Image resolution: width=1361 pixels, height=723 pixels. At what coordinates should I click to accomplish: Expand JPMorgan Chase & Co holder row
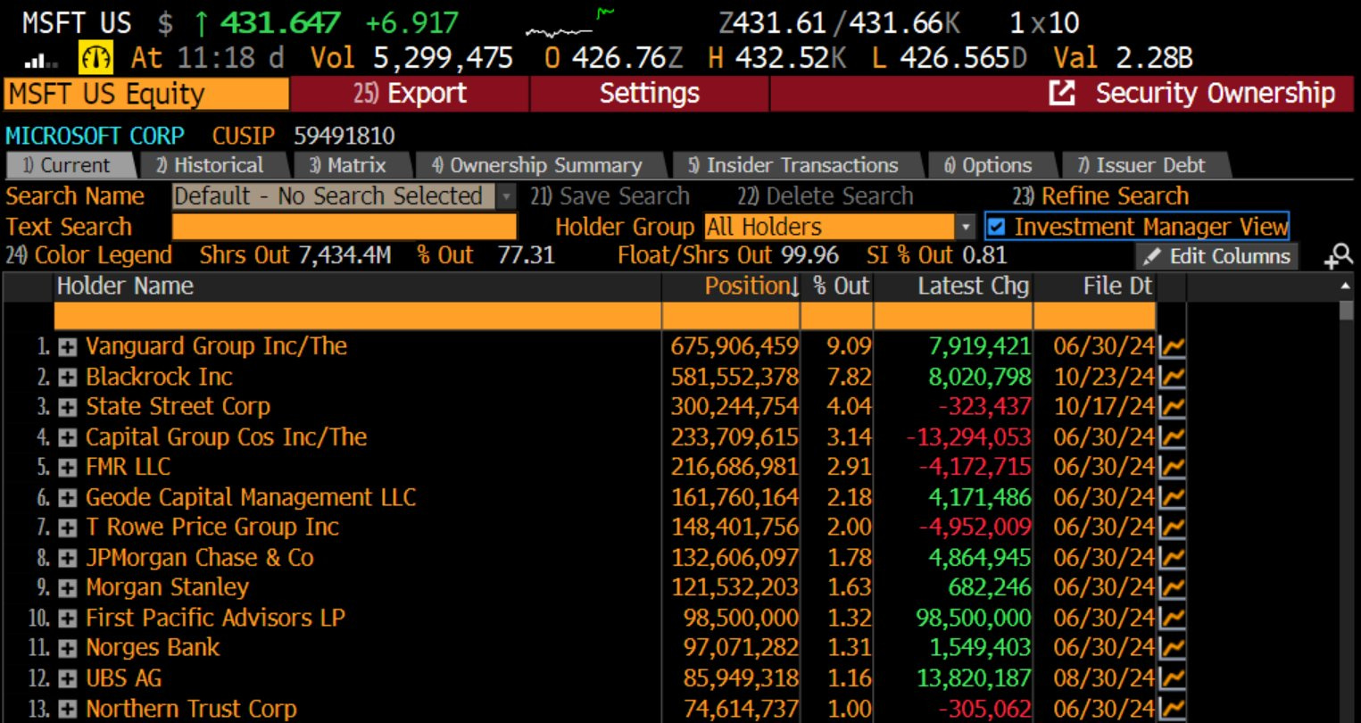[x=67, y=559]
